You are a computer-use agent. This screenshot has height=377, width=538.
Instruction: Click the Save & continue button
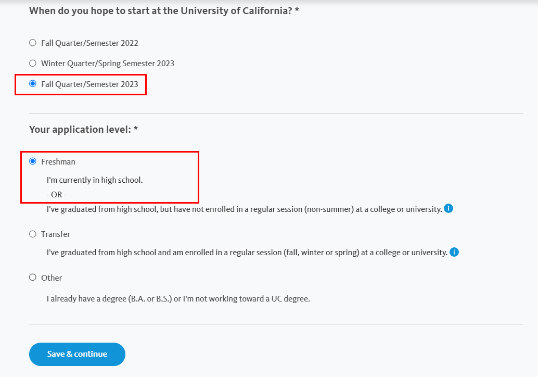[x=77, y=354]
